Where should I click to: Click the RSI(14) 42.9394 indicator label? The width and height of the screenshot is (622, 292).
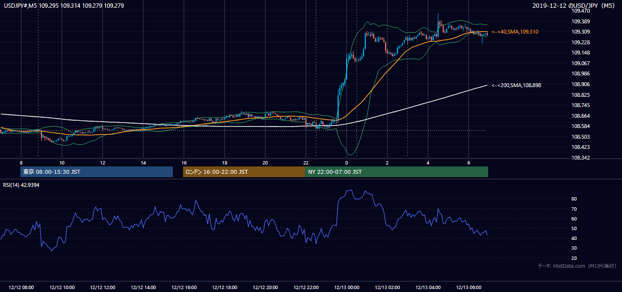tap(21, 185)
